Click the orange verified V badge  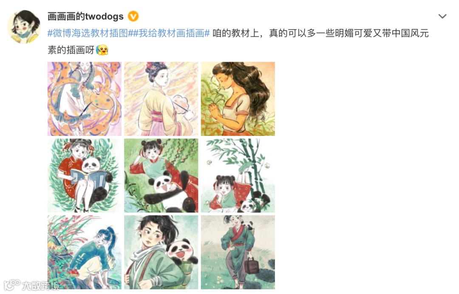click(x=133, y=17)
